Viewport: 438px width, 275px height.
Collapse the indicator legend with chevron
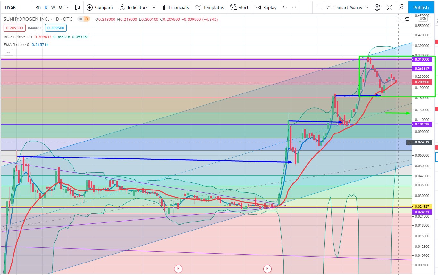[8, 53]
